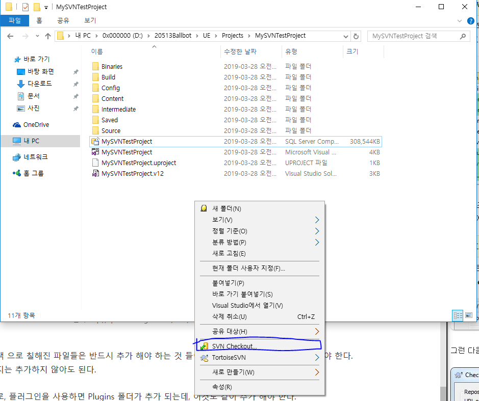This screenshot has height=401, width=479.
Task: Click the SQL Server Compact file icon
Action: click(x=95, y=141)
